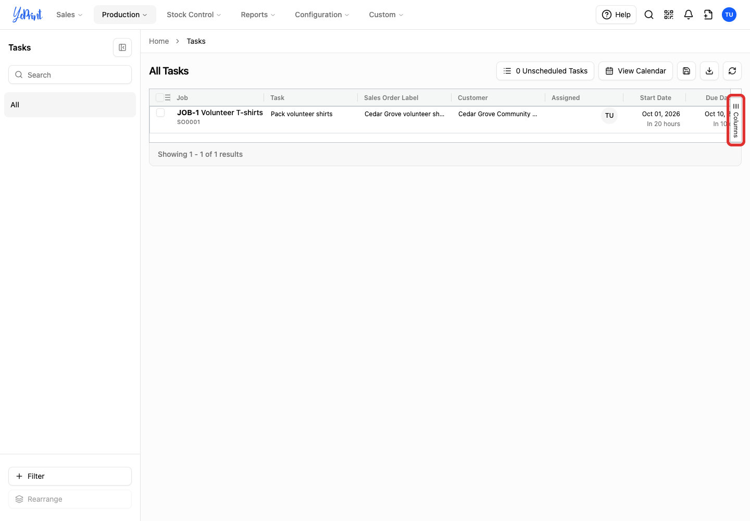Open the Sales dropdown menu

[69, 15]
